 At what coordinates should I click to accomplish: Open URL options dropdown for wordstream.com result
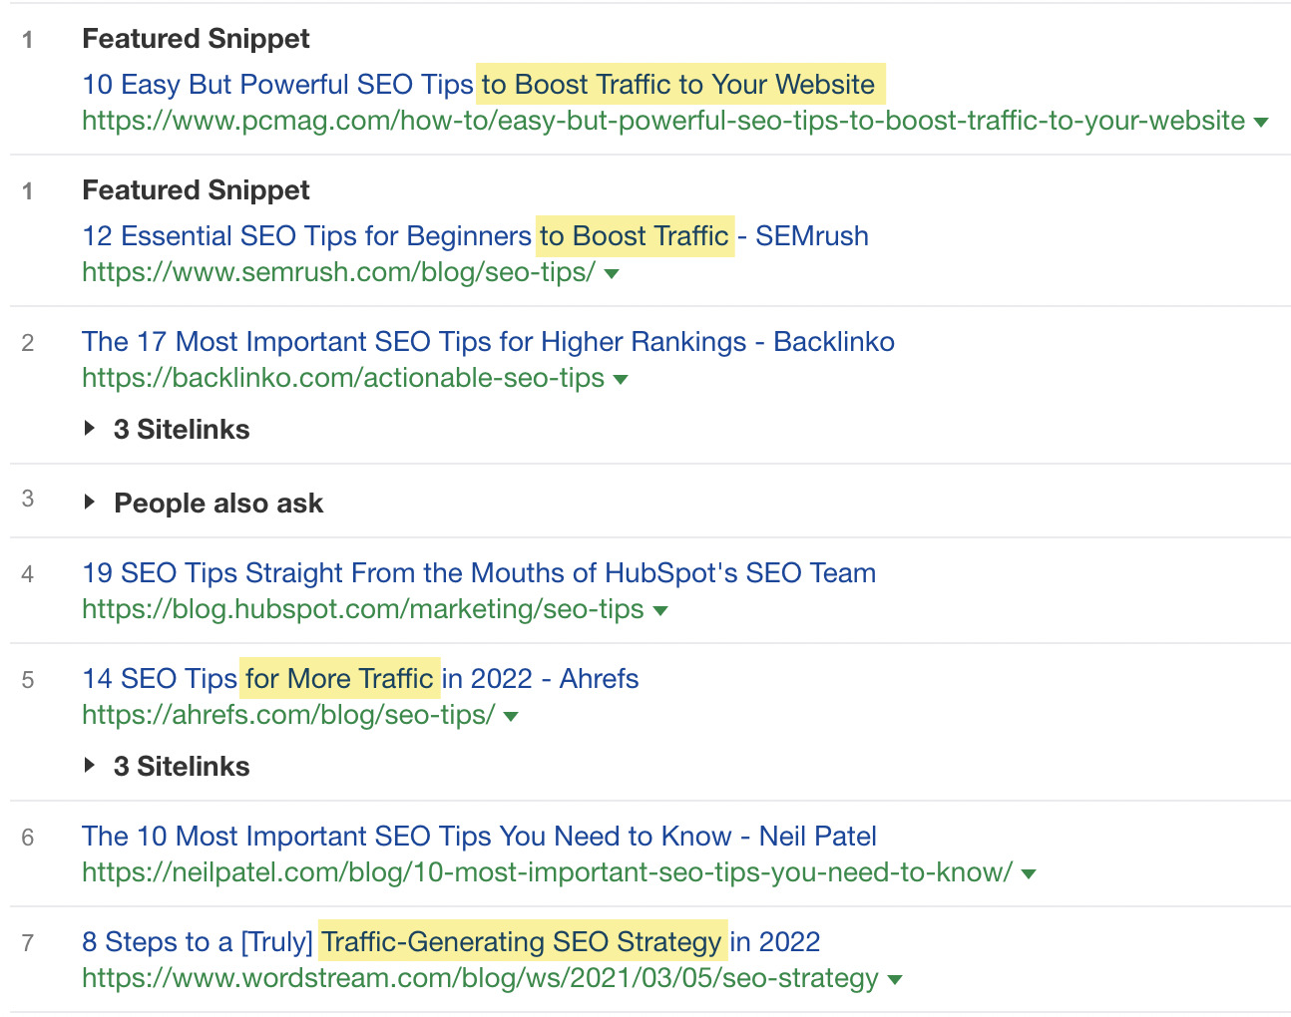click(x=893, y=979)
